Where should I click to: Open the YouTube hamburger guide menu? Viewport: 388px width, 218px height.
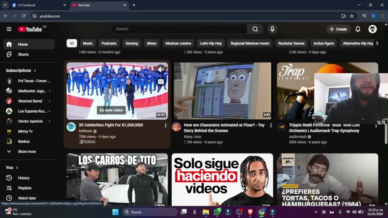click(9, 29)
